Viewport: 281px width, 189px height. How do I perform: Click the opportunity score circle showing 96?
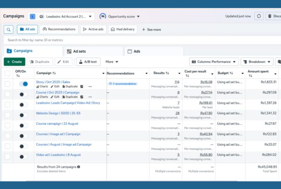click(x=103, y=16)
